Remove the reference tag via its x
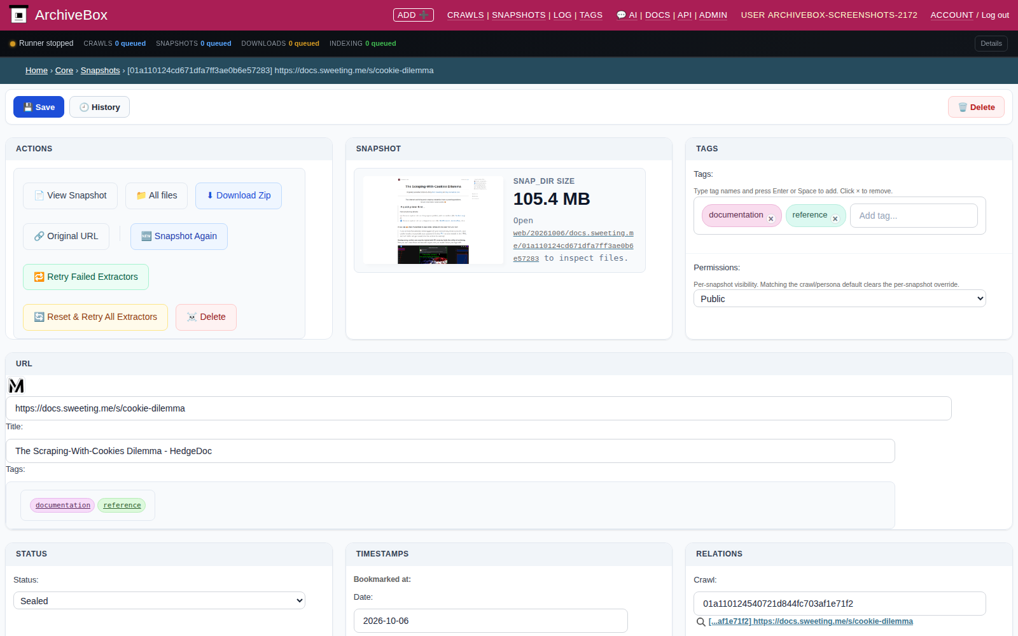This screenshot has width=1018, height=636. (835, 219)
